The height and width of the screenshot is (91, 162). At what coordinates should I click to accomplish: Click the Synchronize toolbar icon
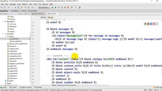pos(5,7)
